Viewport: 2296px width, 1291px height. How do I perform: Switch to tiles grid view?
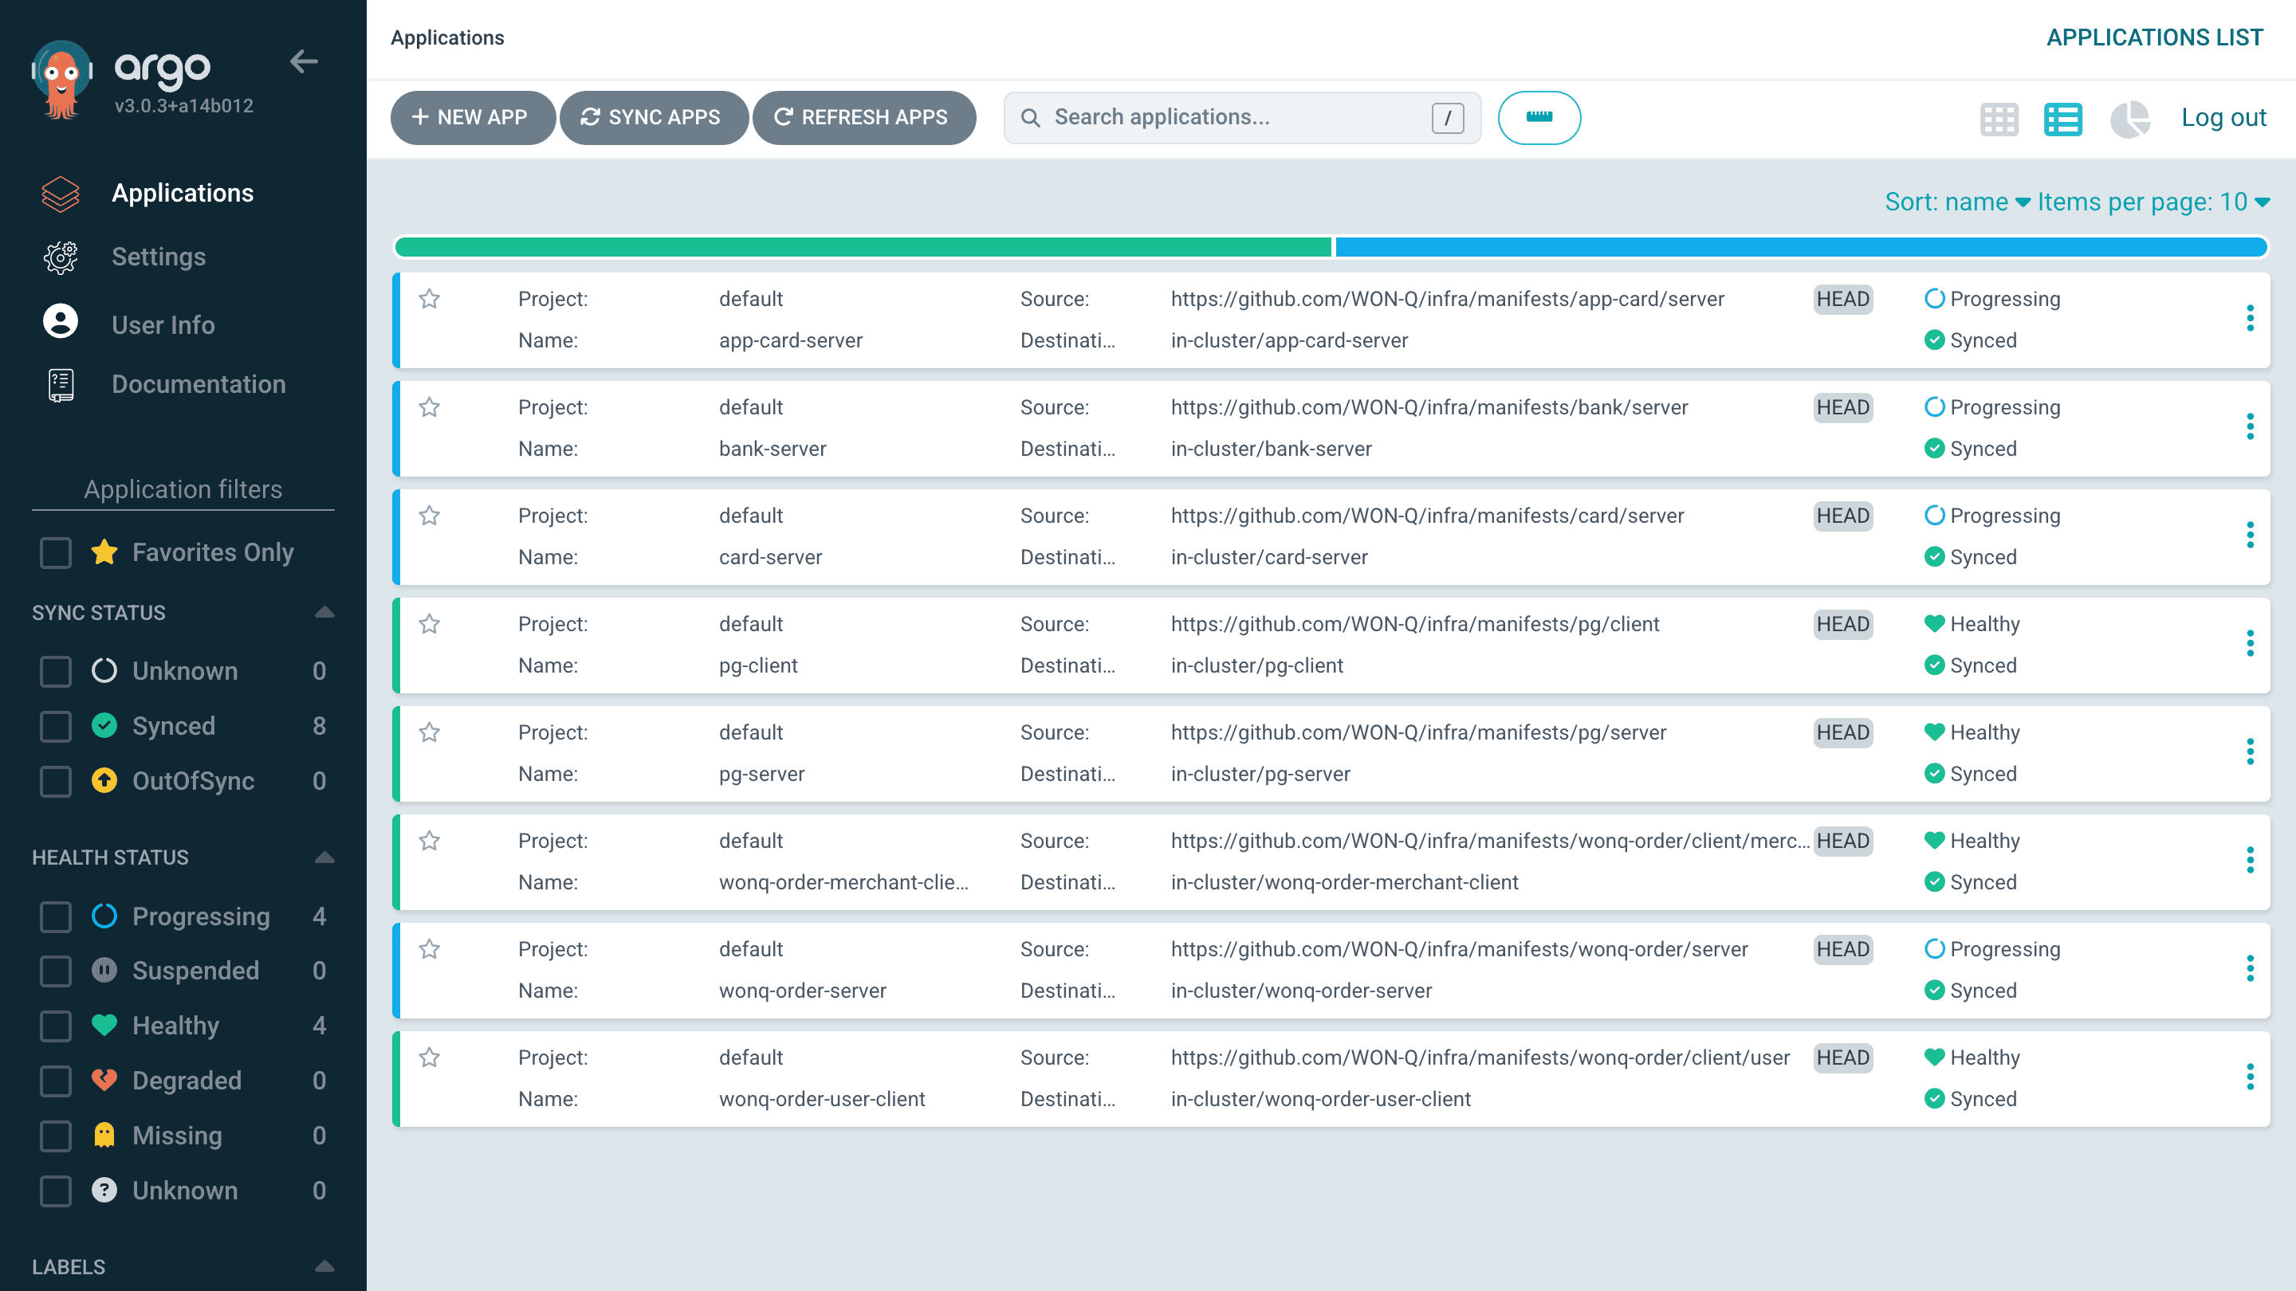tap(1999, 119)
